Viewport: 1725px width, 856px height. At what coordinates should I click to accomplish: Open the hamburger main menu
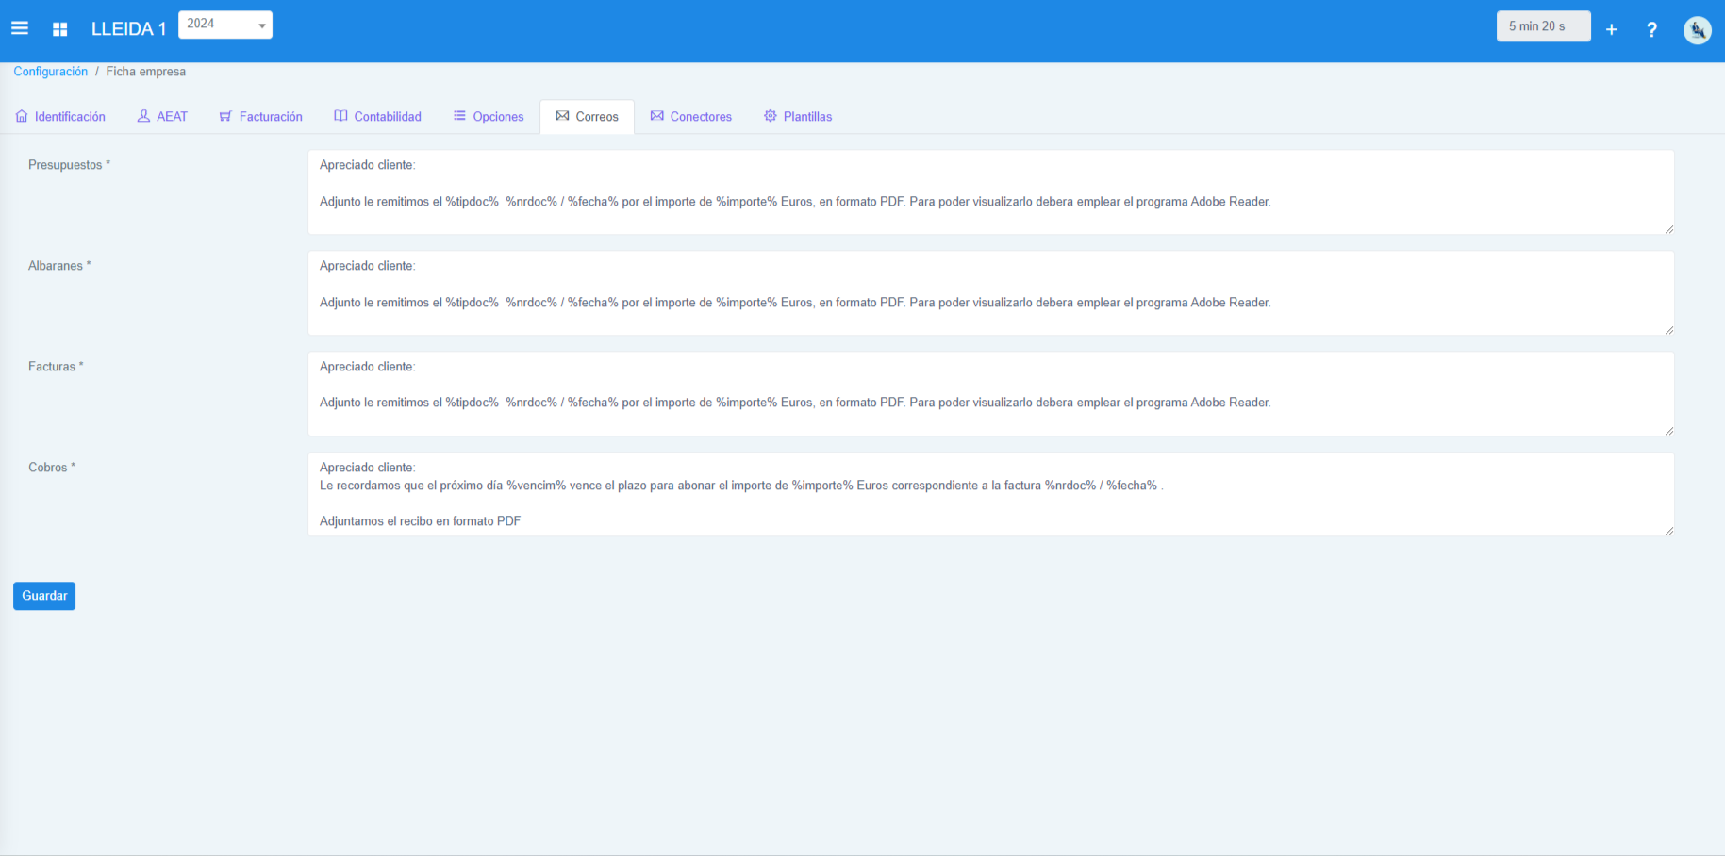[x=20, y=28]
